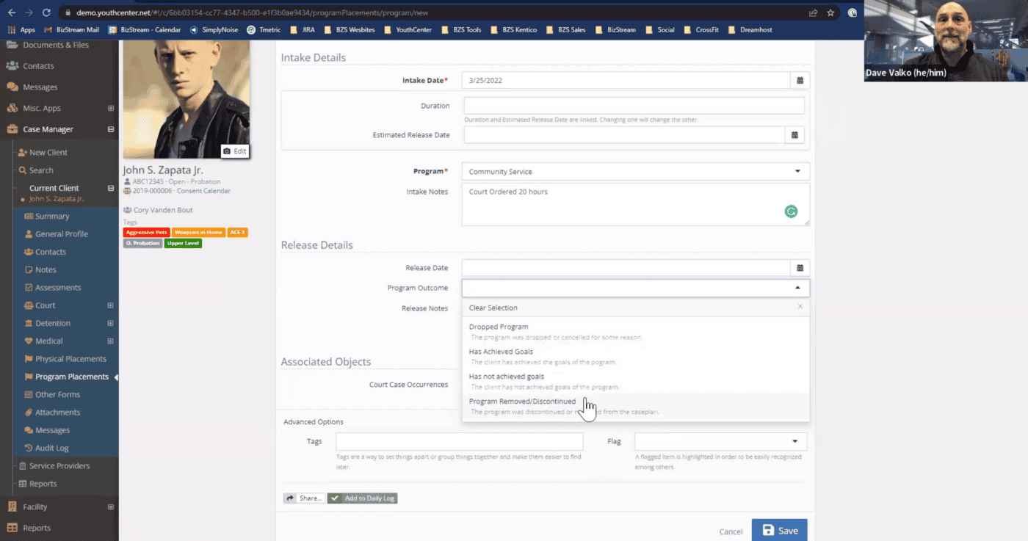The height and width of the screenshot is (541, 1028).
Task: Open the client Notes page
Action: pyautogui.click(x=46, y=269)
